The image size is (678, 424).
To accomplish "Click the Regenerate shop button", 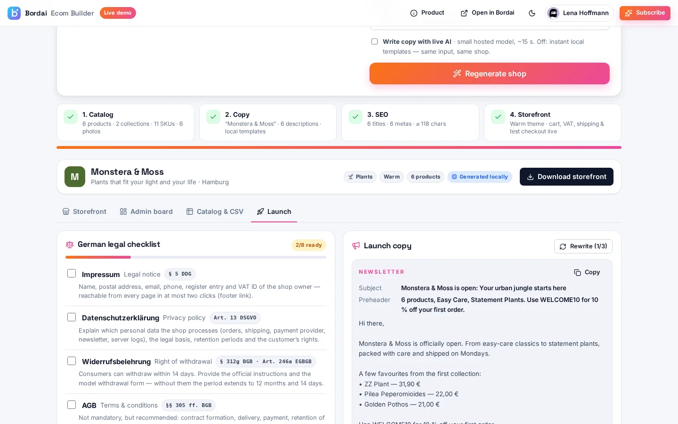I will (490, 73).
